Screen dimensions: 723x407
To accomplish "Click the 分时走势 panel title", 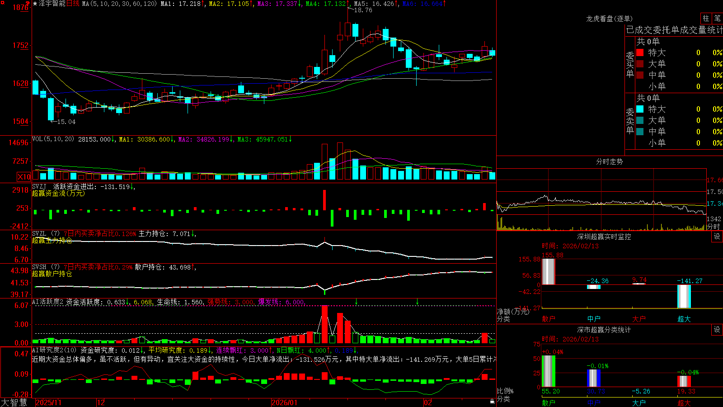I will click(x=610, y=161).
